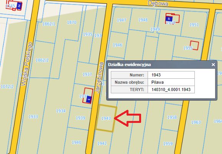The image size is (222, 154).
Task: Click blue address marker on parcel 1938
Action: pyautogui.click(x=89, y=99)
